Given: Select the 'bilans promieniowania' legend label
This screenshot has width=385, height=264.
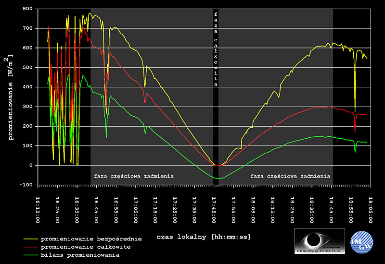Looking at the screenshot, I should pos(80,255).
